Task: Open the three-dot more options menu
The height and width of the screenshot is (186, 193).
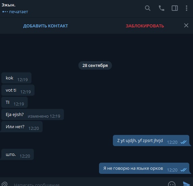Action: click(187, 8)
